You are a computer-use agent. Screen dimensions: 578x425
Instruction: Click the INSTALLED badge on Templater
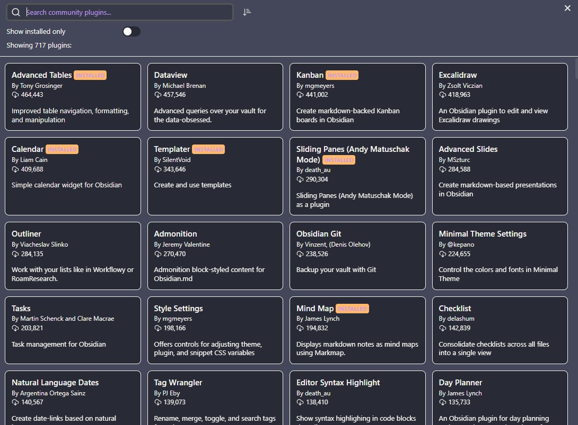[x=208, y=149]
